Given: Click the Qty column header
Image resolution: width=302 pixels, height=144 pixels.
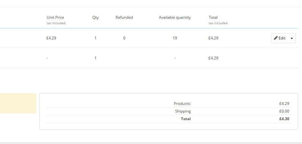Looking at the screenshot, I should (96, 17).
